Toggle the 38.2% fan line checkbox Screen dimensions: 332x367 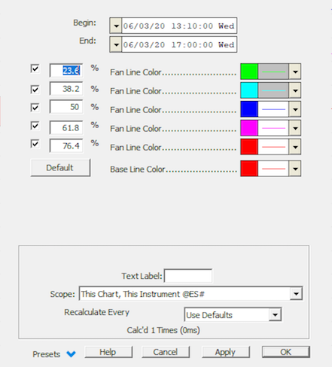point(35,90)
